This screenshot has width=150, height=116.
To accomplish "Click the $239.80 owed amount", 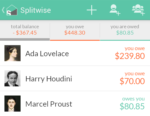I will pyautogui.click(x=130, y=56).
